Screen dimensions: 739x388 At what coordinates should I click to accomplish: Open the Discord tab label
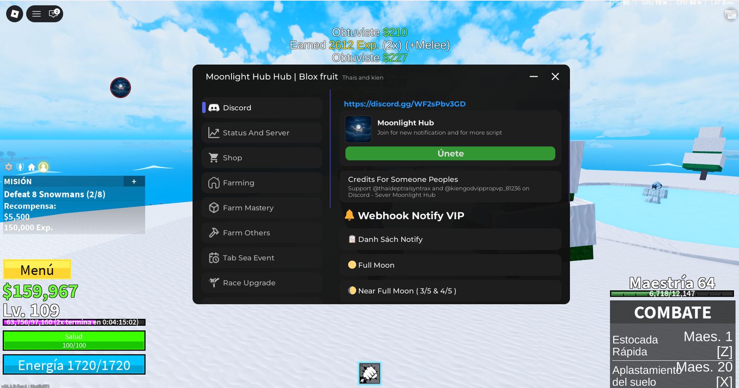237,107
